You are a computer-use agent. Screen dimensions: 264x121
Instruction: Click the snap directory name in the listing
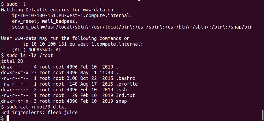click(121, 101)
